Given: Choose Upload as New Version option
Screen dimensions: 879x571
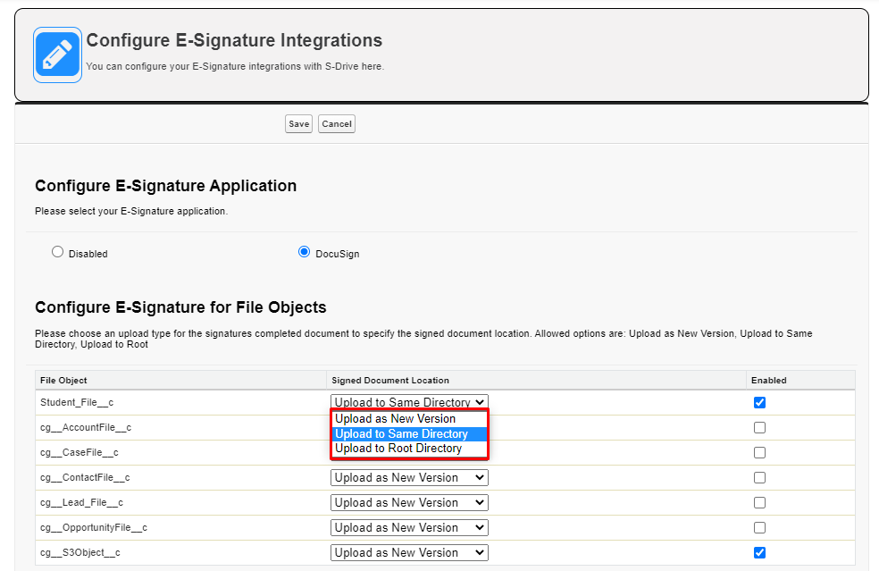Looking at the screenshot, I should pos(395,419).
